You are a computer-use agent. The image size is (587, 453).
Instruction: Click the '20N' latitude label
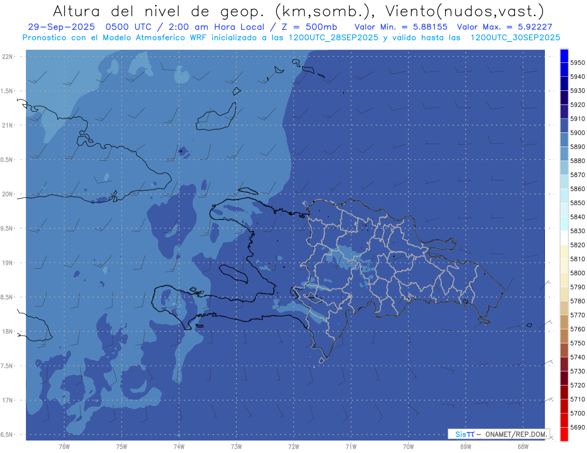(8, 194)
